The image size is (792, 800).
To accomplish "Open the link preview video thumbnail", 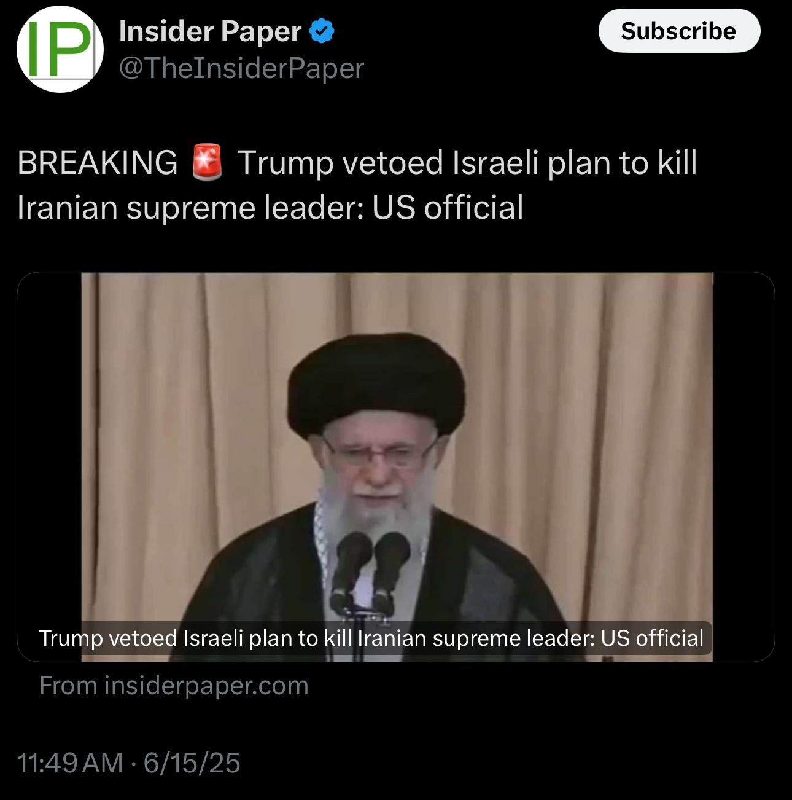I will click(x=396, y=467).
